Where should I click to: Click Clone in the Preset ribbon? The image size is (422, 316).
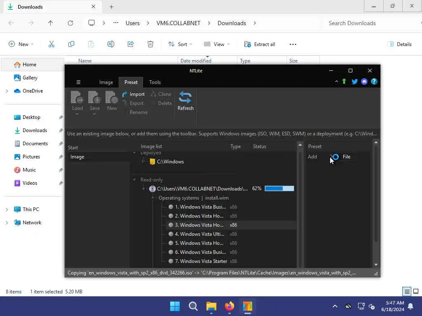click(161, 94)
